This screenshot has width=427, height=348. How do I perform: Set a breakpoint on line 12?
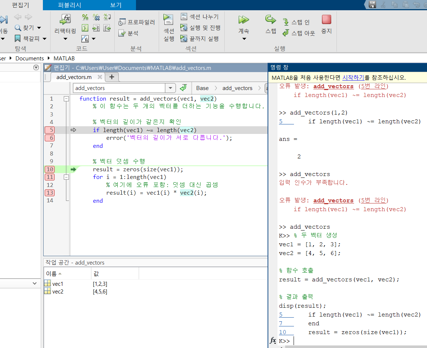pos(50,185)
